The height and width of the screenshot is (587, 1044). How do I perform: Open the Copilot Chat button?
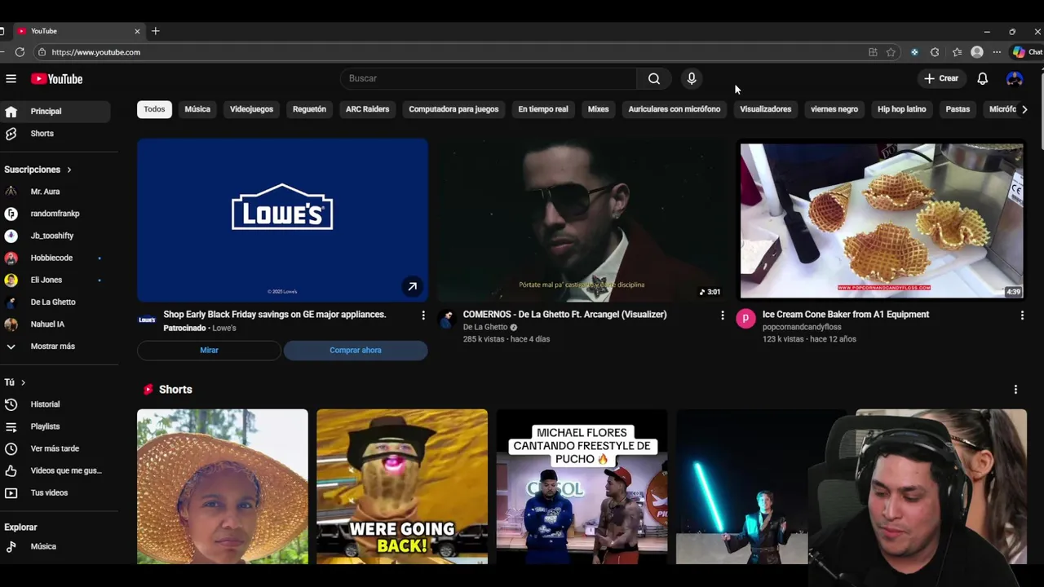pos(1027,52)
